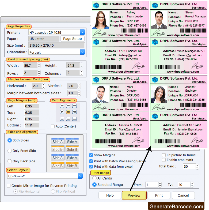Click the Print button

(159, 196)
